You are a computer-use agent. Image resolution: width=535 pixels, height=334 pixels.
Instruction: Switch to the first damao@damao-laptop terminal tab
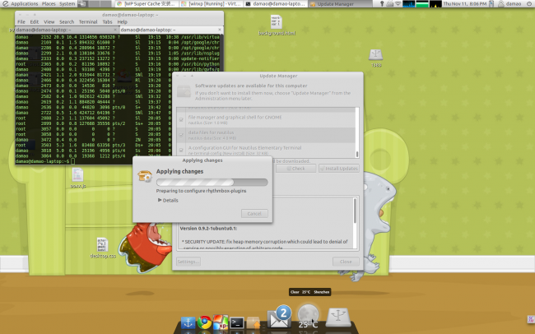click(67, 30)
